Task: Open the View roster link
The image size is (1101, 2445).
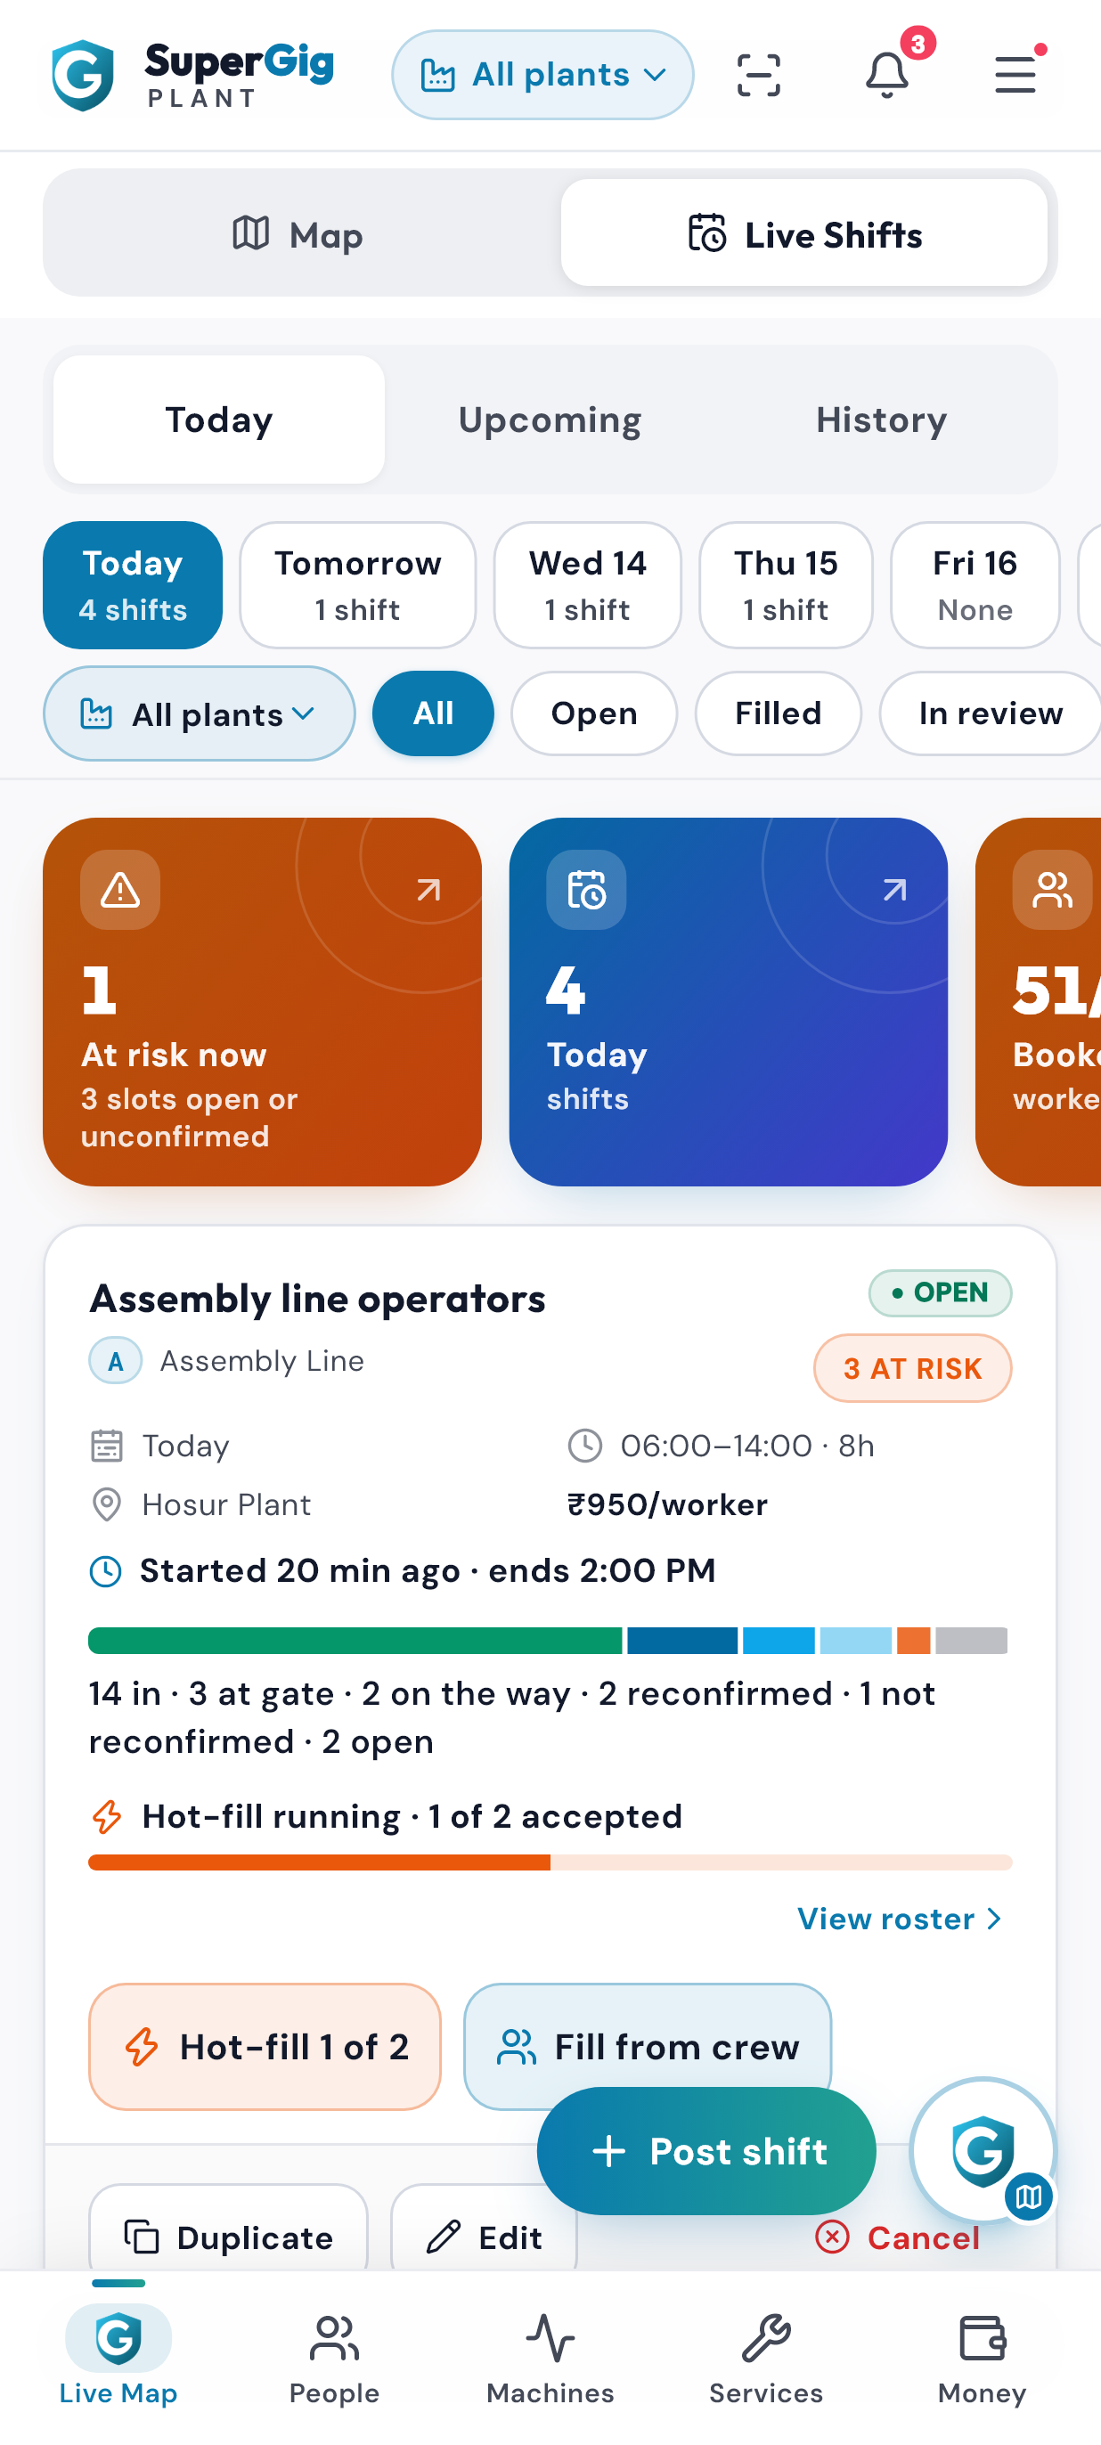Action: pyautogui.click(x=900, y=1919)
